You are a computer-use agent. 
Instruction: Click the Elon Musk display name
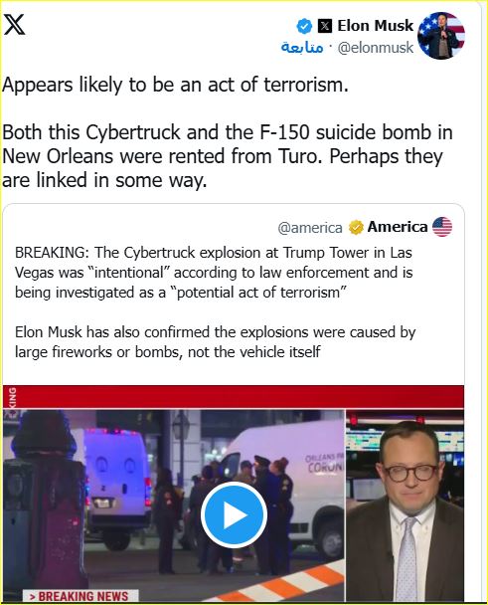point(375,26)
